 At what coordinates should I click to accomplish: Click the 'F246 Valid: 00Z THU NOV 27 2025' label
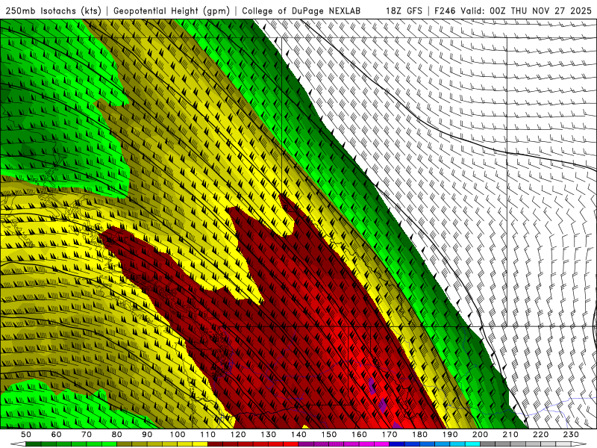(x=513, y=11)
